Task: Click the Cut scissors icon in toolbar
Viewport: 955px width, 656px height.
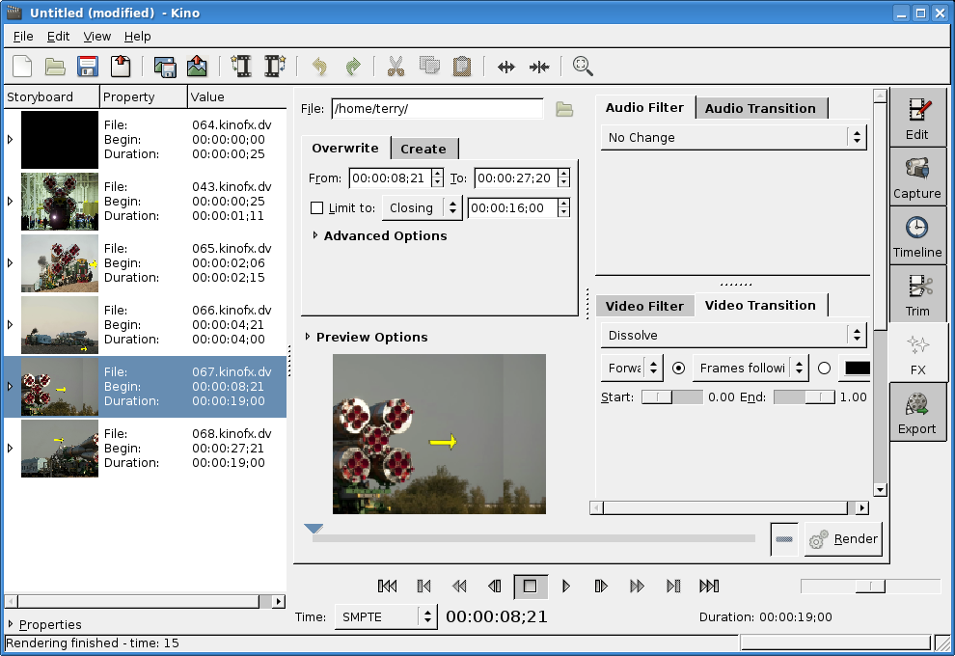Action: pyautogui.click(x=396, y=67)
